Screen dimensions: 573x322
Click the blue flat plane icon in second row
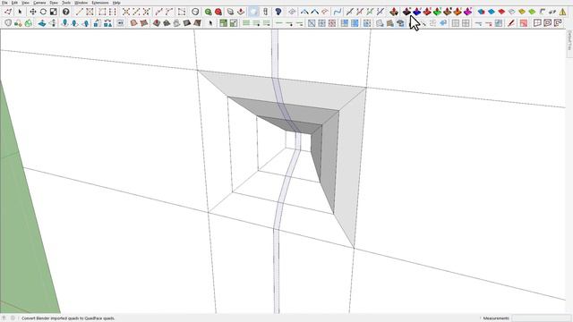[x=42, y=23]
